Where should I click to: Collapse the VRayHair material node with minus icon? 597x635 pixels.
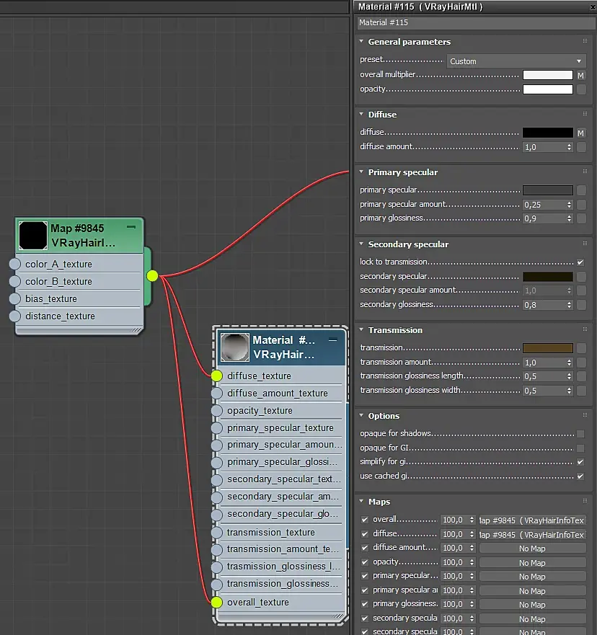coord(333,339)
